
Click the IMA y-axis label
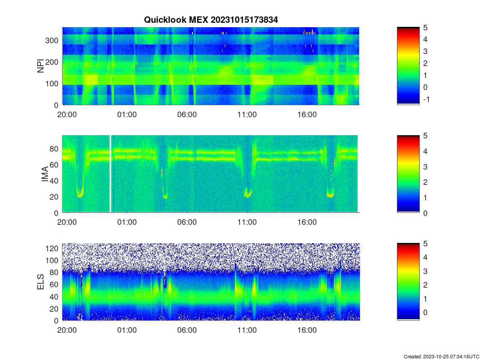pyautogui.click(x=45, y=174)
